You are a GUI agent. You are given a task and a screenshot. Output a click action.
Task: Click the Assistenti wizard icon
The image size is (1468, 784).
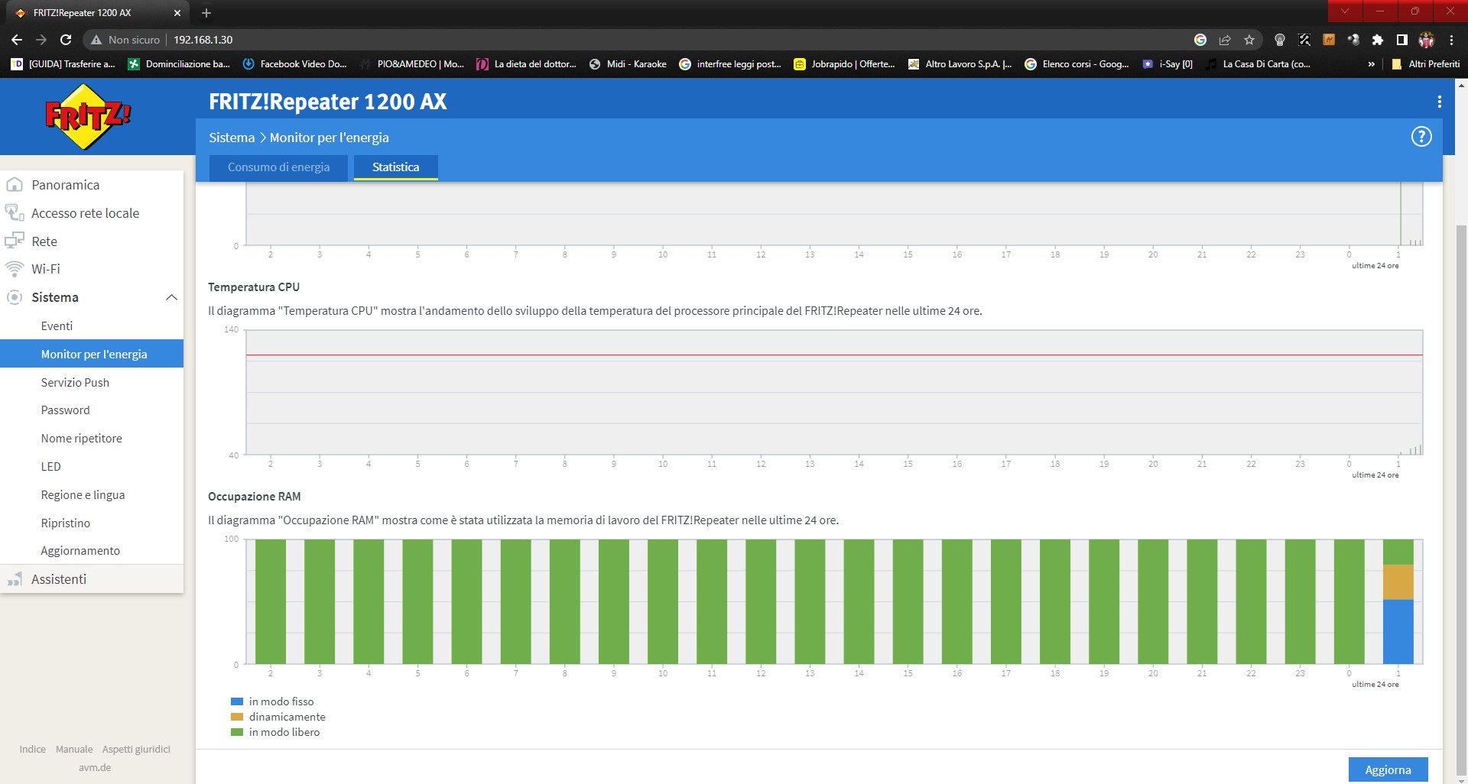point(15,579)
